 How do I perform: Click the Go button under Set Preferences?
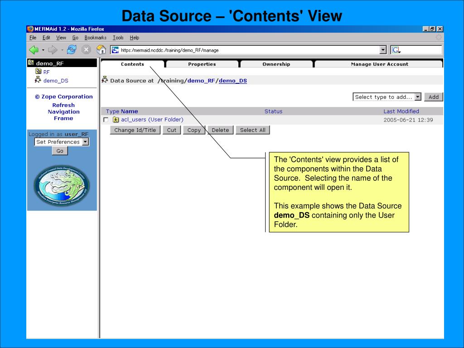[x=60, y=151]
